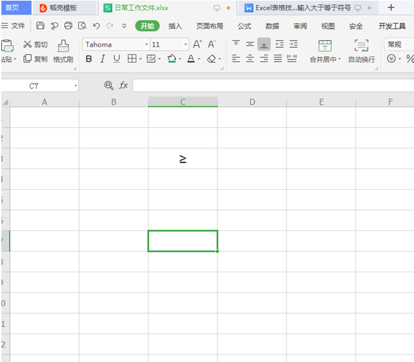The width and height of the screenshot is (414, 362).
Task: Click Merge and Center (合并居中) button
Action: pos(325,52)
